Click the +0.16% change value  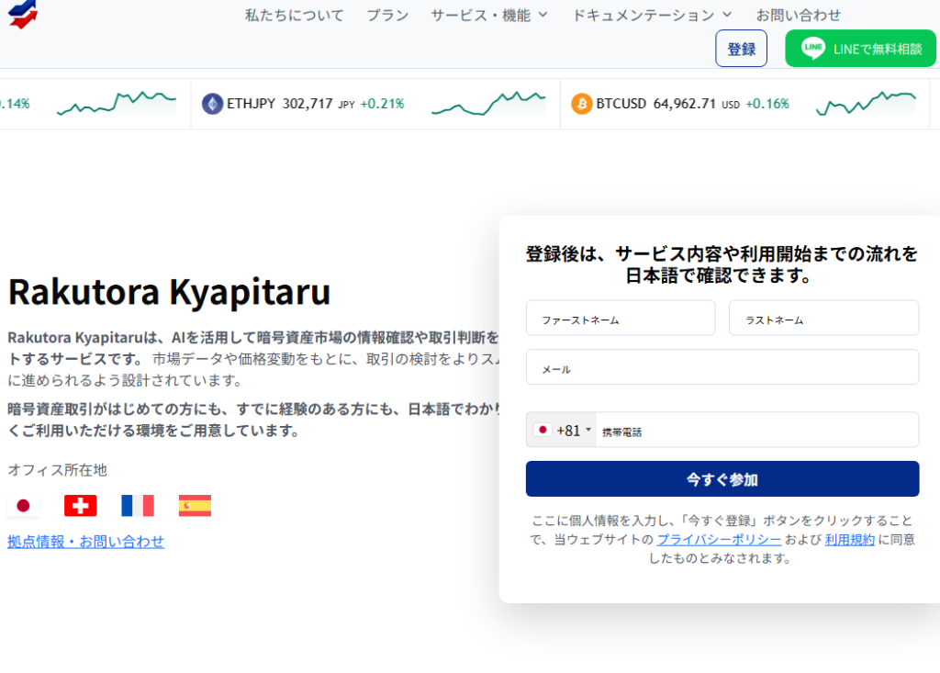coord(767,104)
